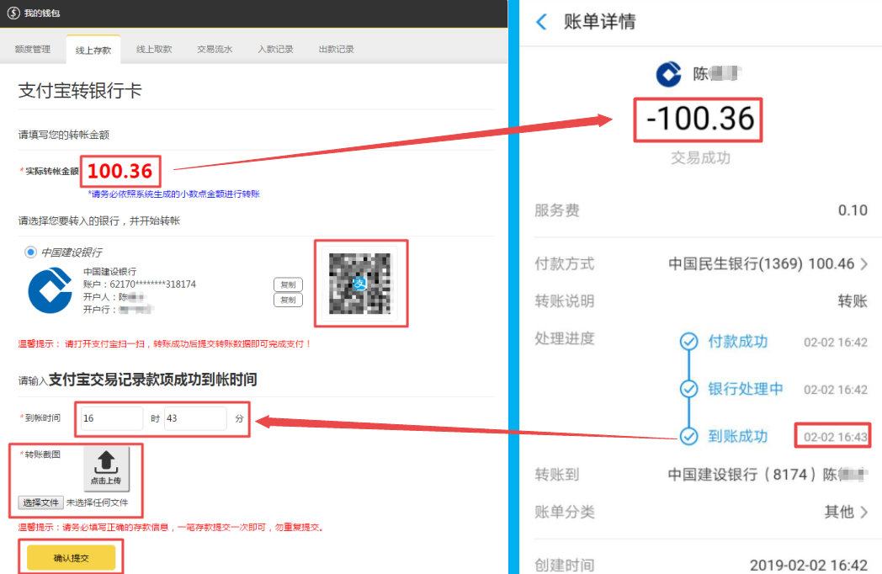Switch to the 额度管理 tab
Screen dimensions: 882x574
[x=33, y=50]
